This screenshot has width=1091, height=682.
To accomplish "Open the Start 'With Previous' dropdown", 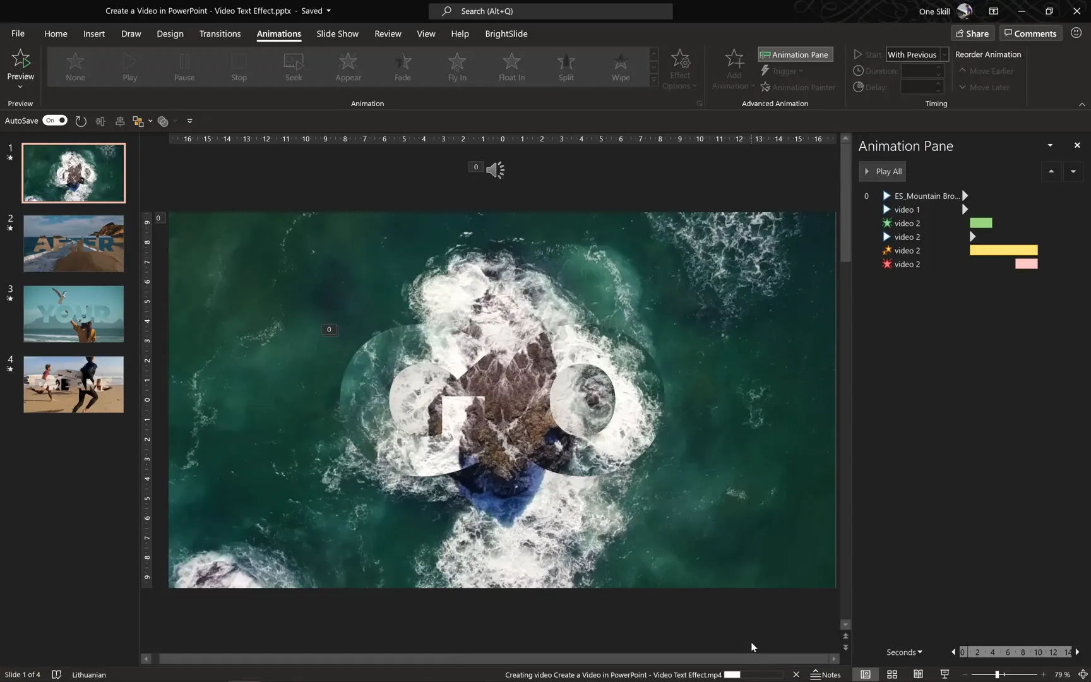I will click(943, 54).
